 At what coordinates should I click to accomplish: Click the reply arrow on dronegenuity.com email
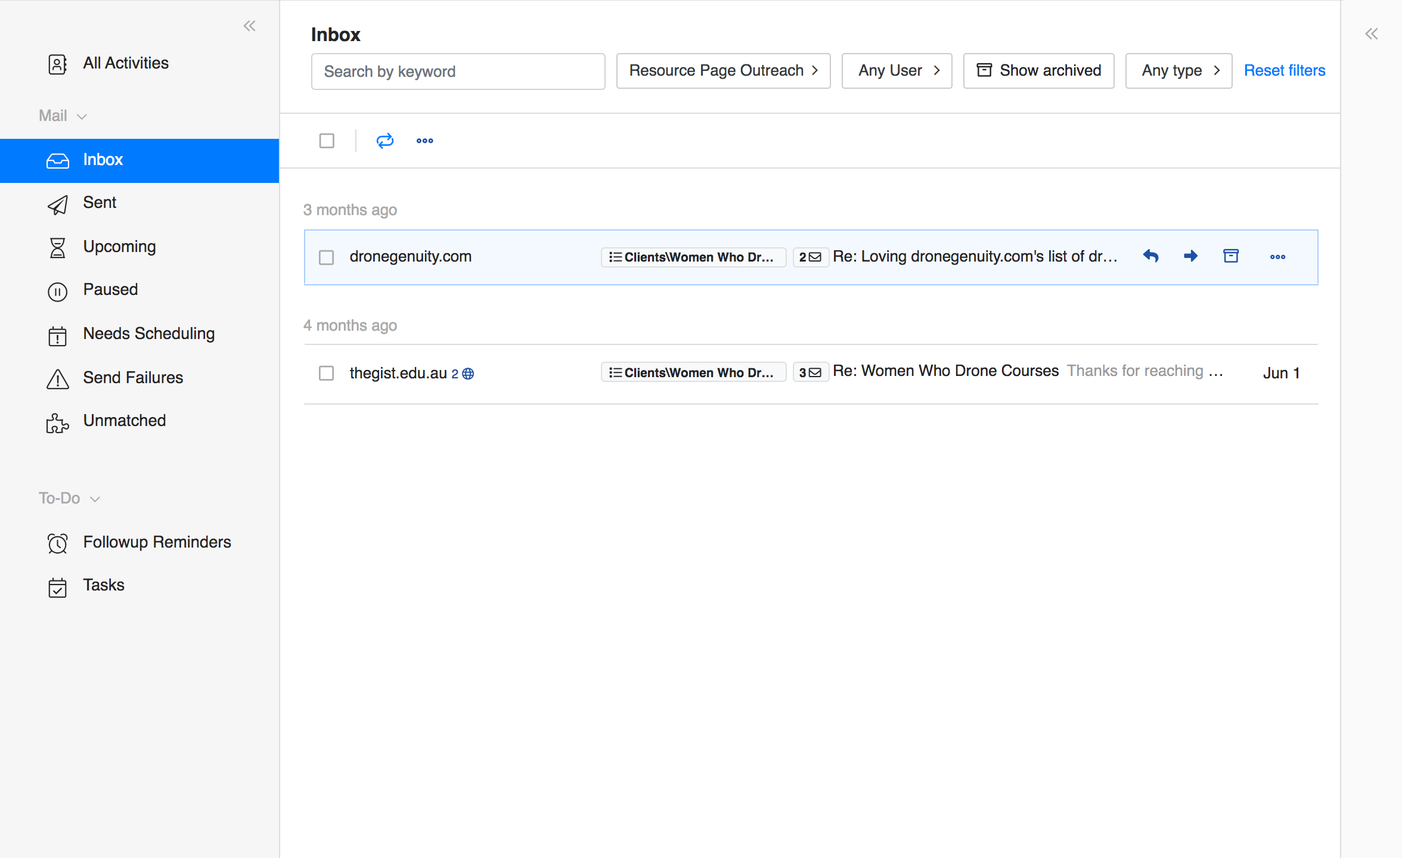[1150, 256]
